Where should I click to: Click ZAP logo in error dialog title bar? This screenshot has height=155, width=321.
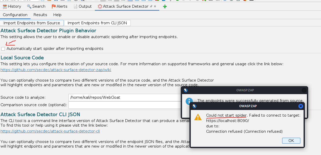coord(194,106)
